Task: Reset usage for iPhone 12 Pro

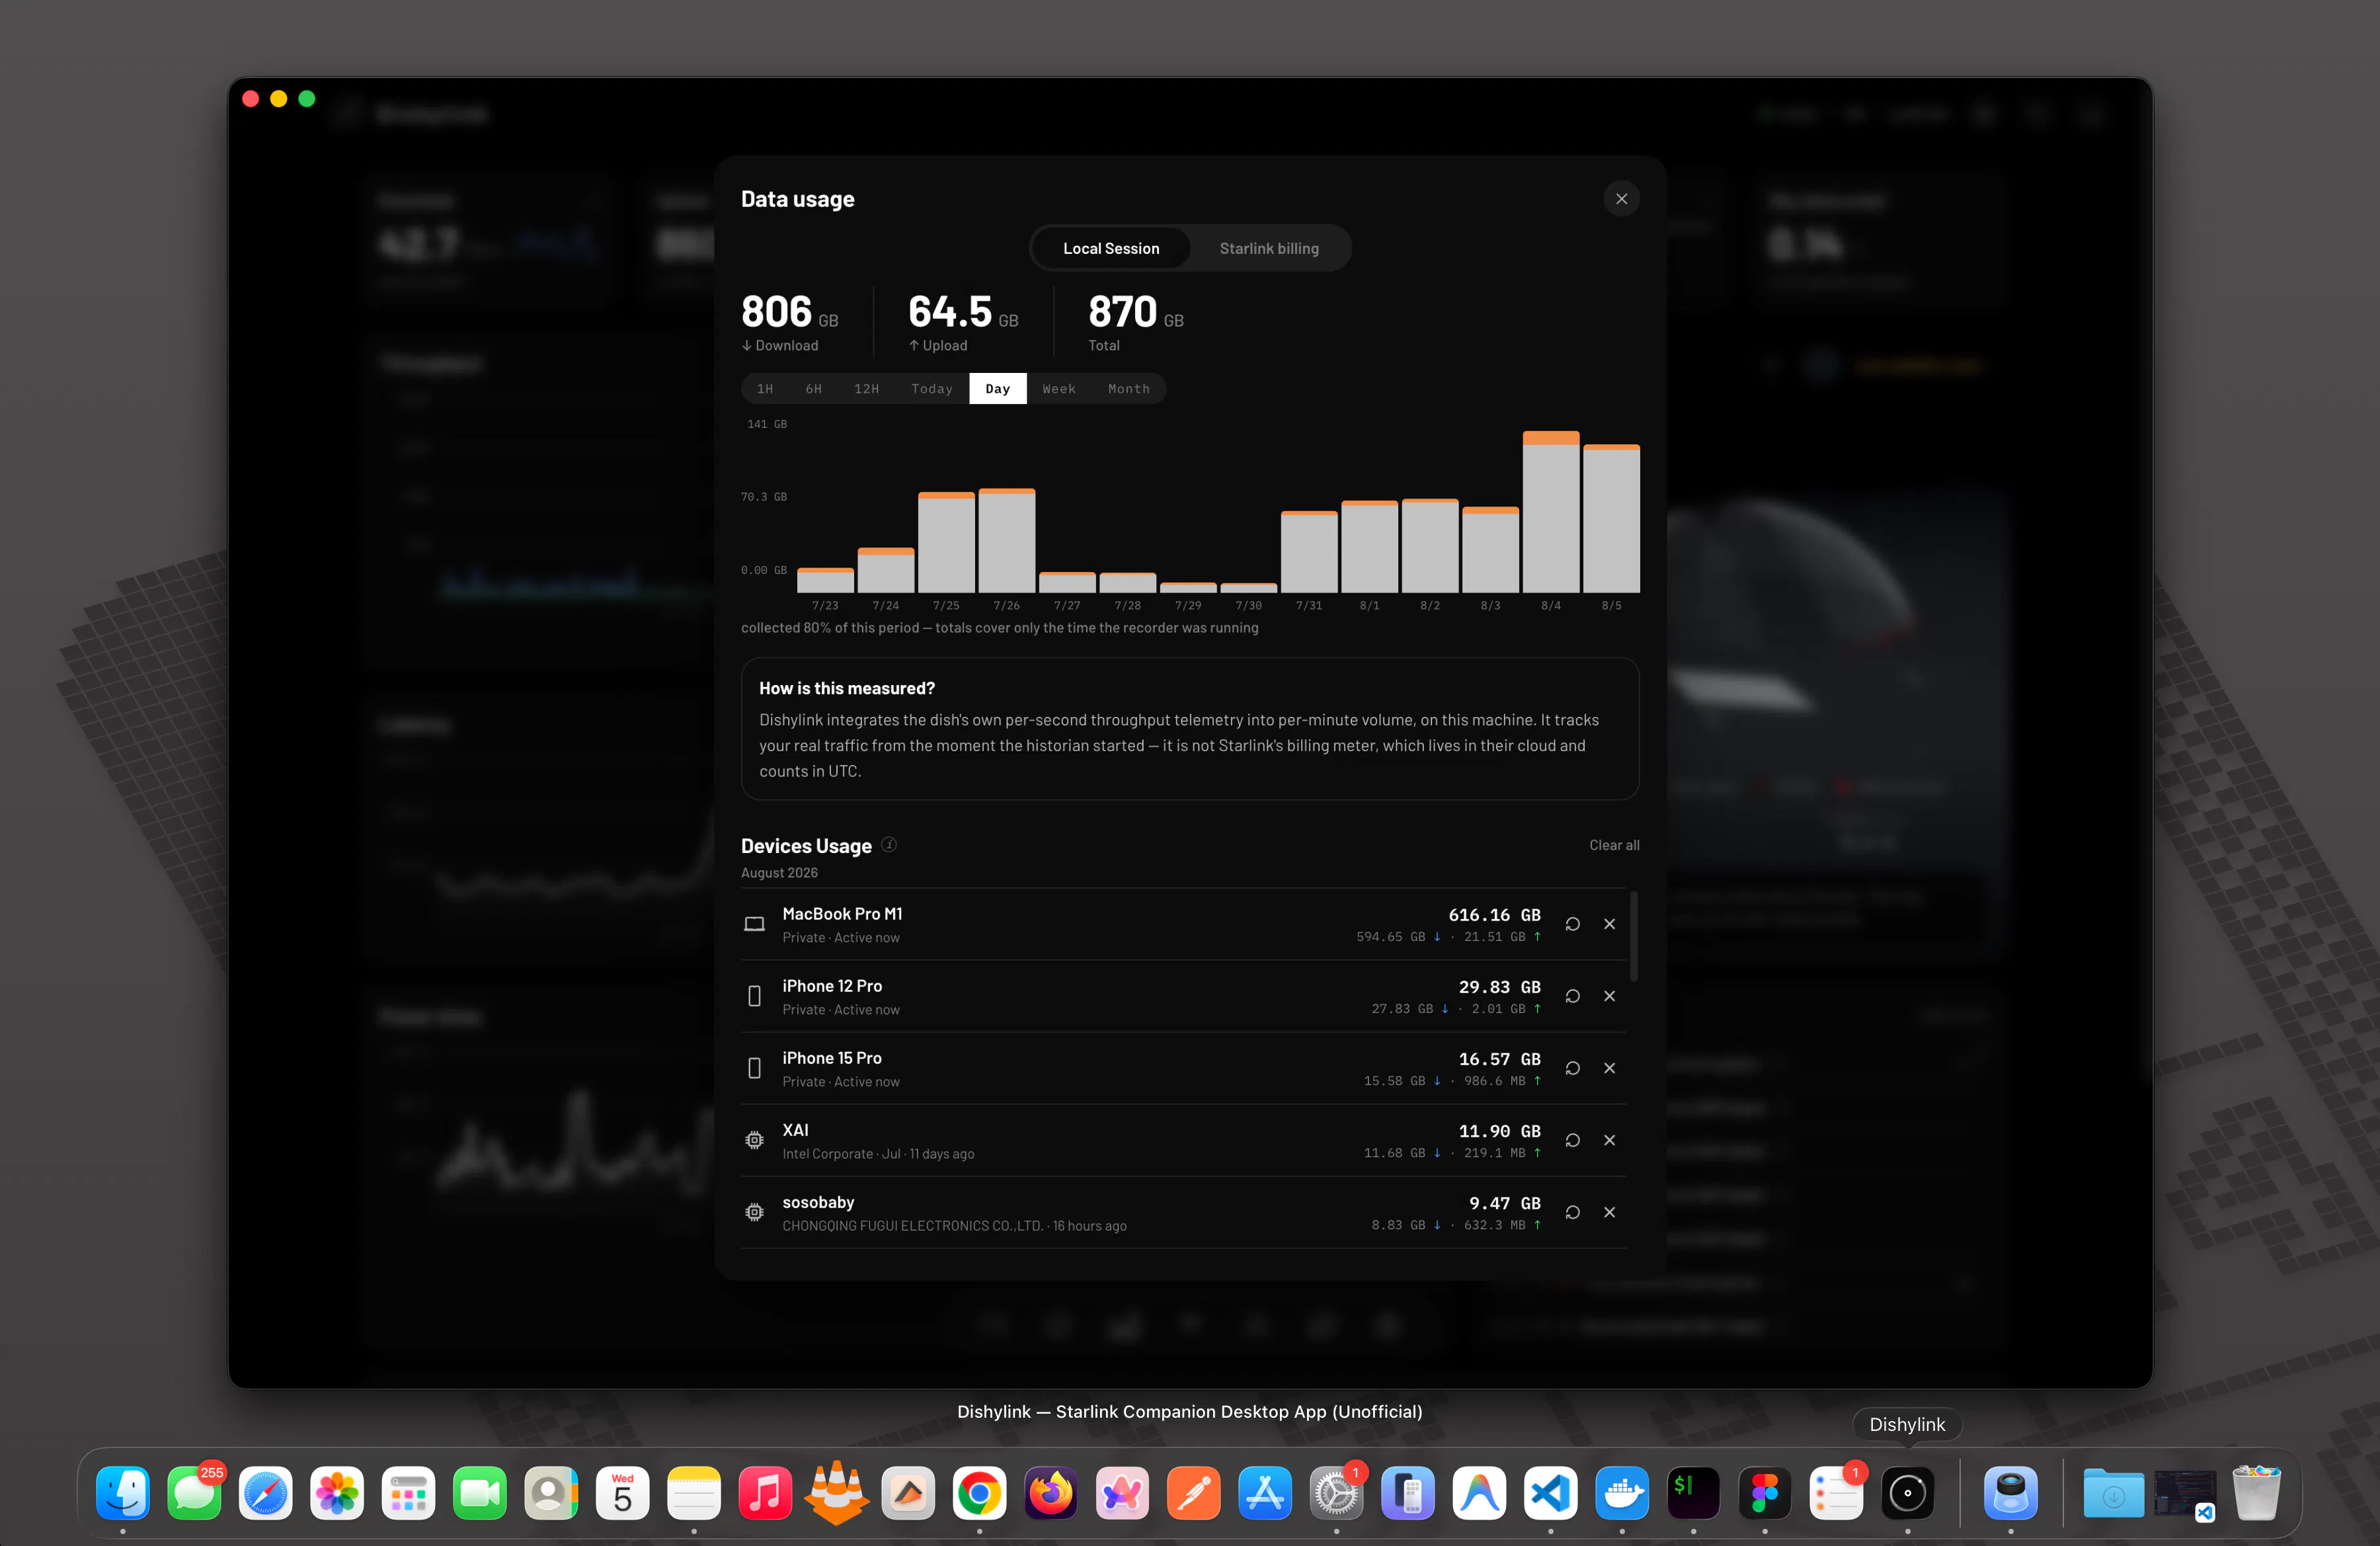Action: click(1573, 996)
